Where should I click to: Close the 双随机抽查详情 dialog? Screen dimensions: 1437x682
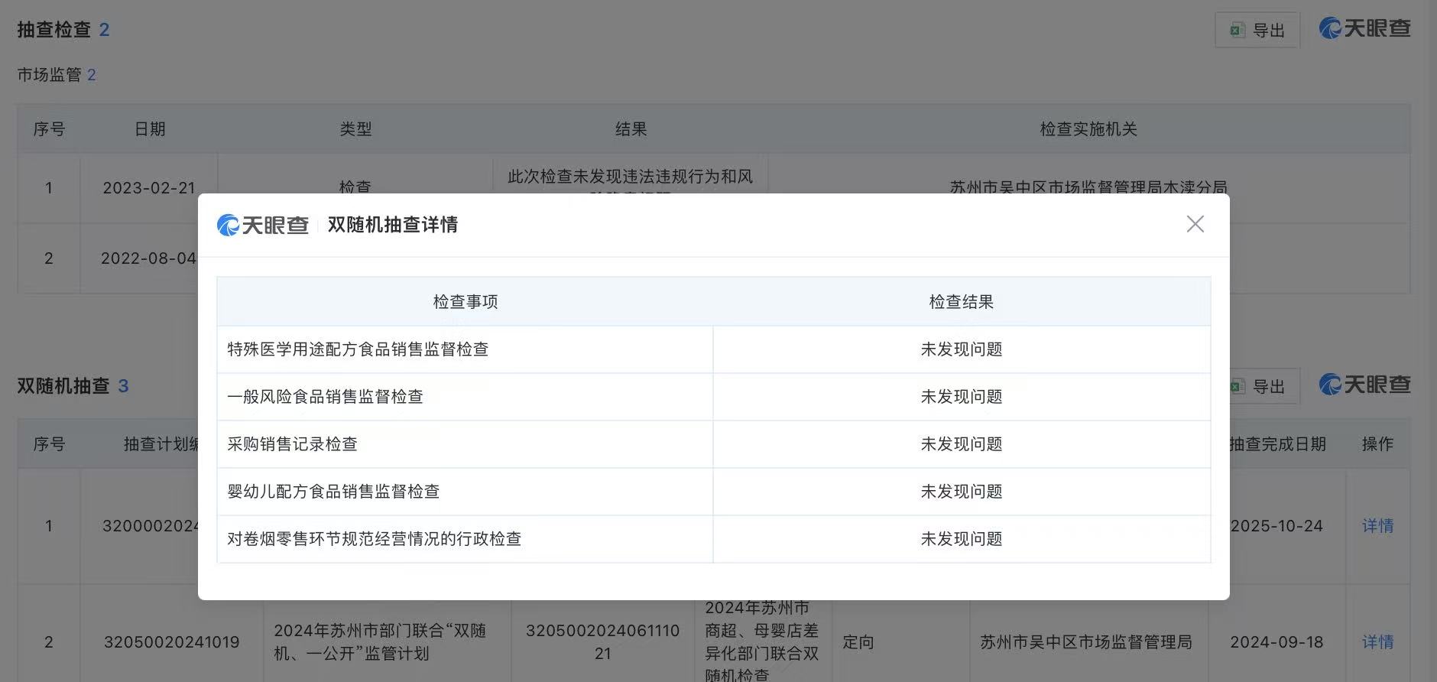[x=1195, y=224]
